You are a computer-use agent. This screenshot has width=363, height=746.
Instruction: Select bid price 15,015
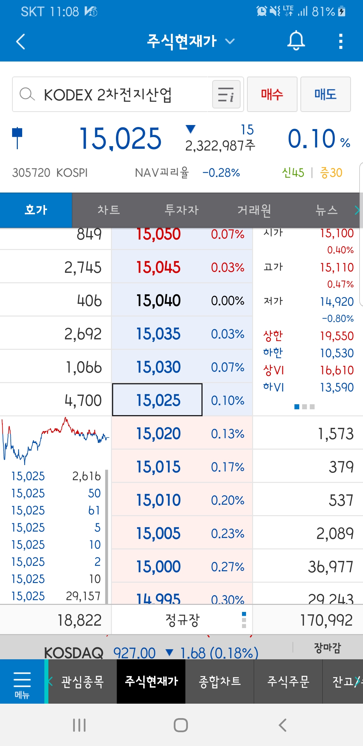pos(159,467)
